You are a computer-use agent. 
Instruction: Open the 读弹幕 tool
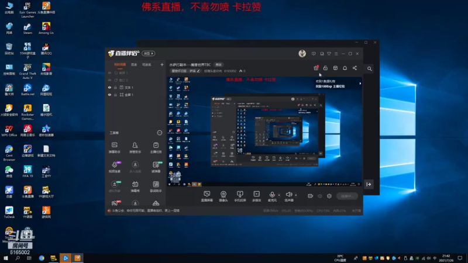pos(156,167)
